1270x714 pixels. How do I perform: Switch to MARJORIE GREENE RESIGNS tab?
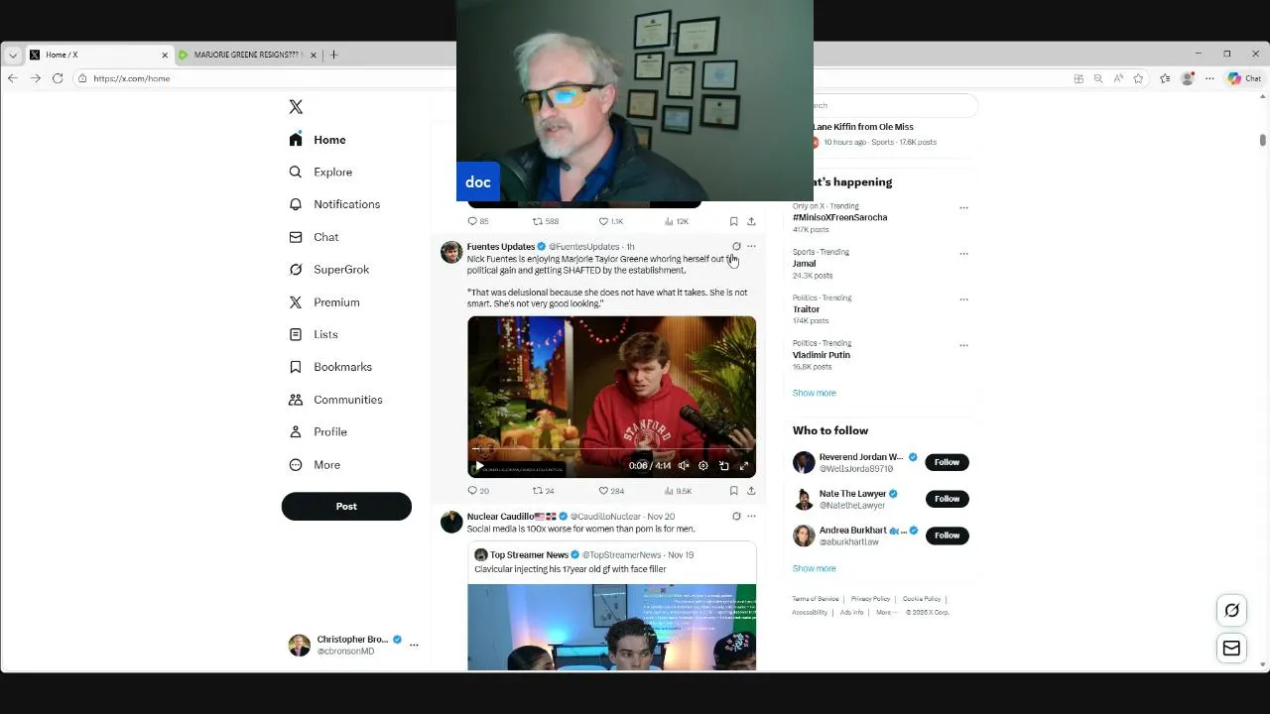(x=247, y=55)
